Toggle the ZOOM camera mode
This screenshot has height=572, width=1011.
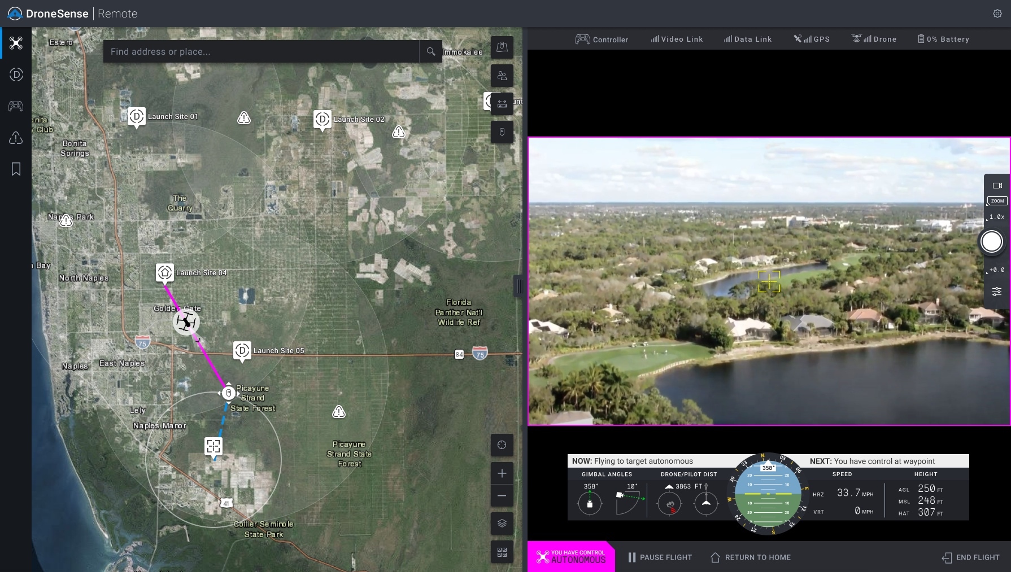[997, 201]
